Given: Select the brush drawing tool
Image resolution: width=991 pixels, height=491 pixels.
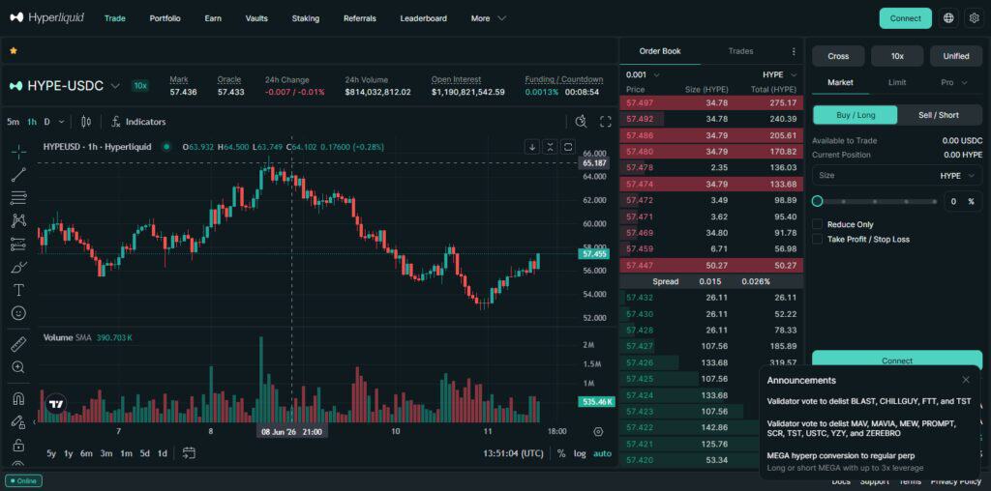Looking at the screenshot, I should click(19, 267).
